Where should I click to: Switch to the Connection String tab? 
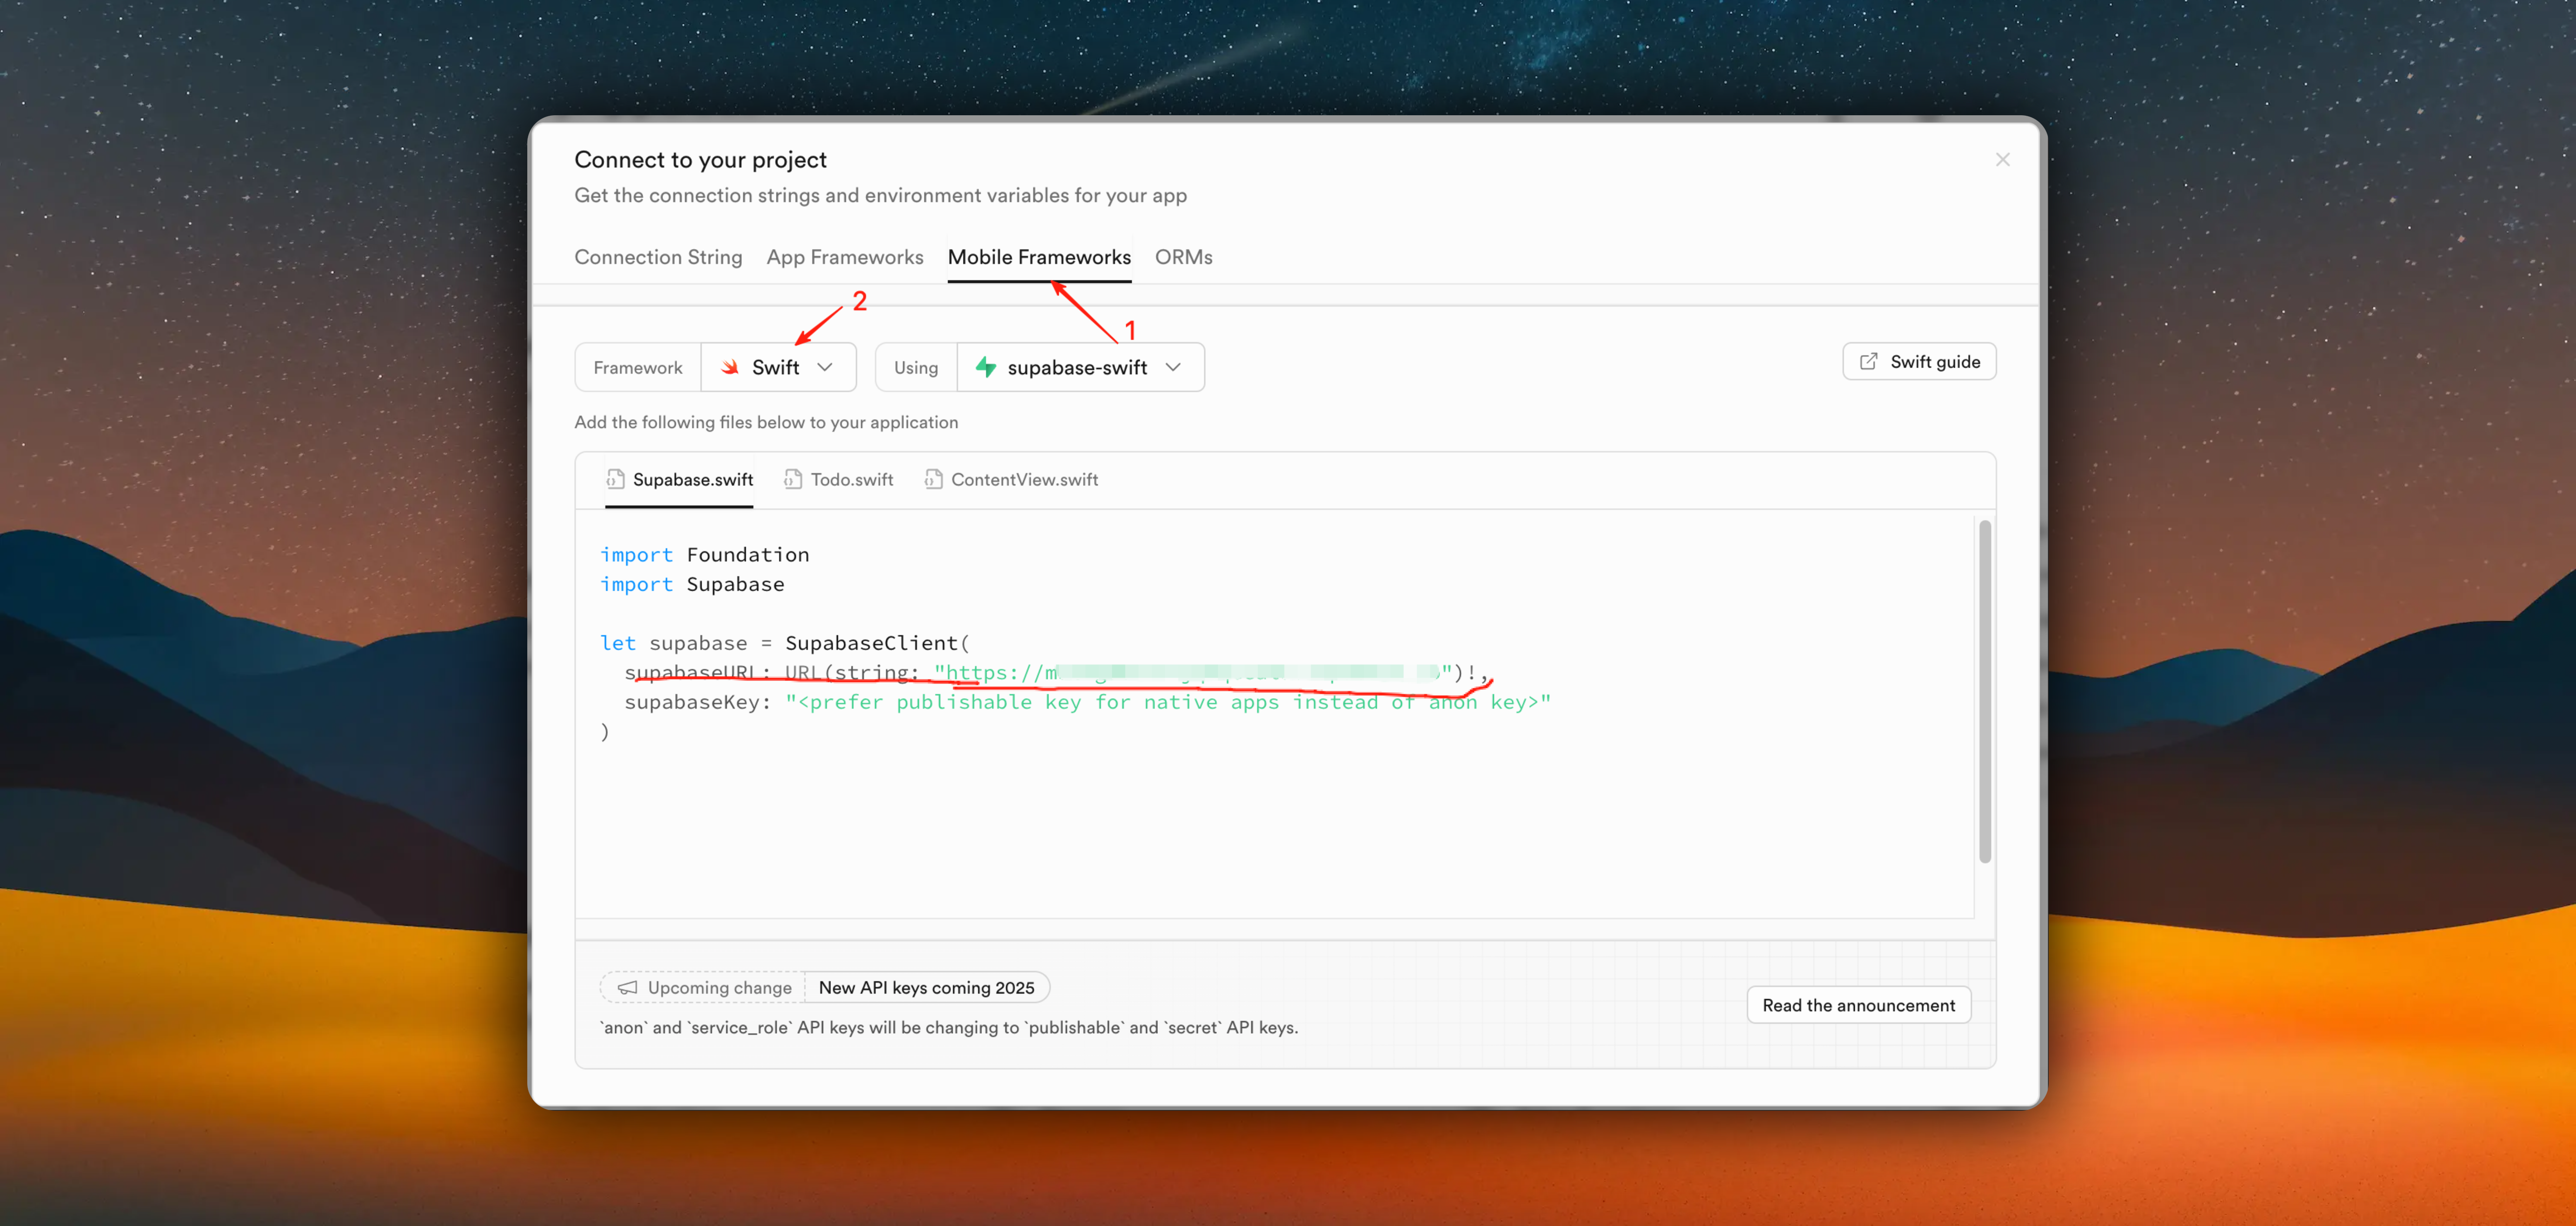tap(658, 257)
